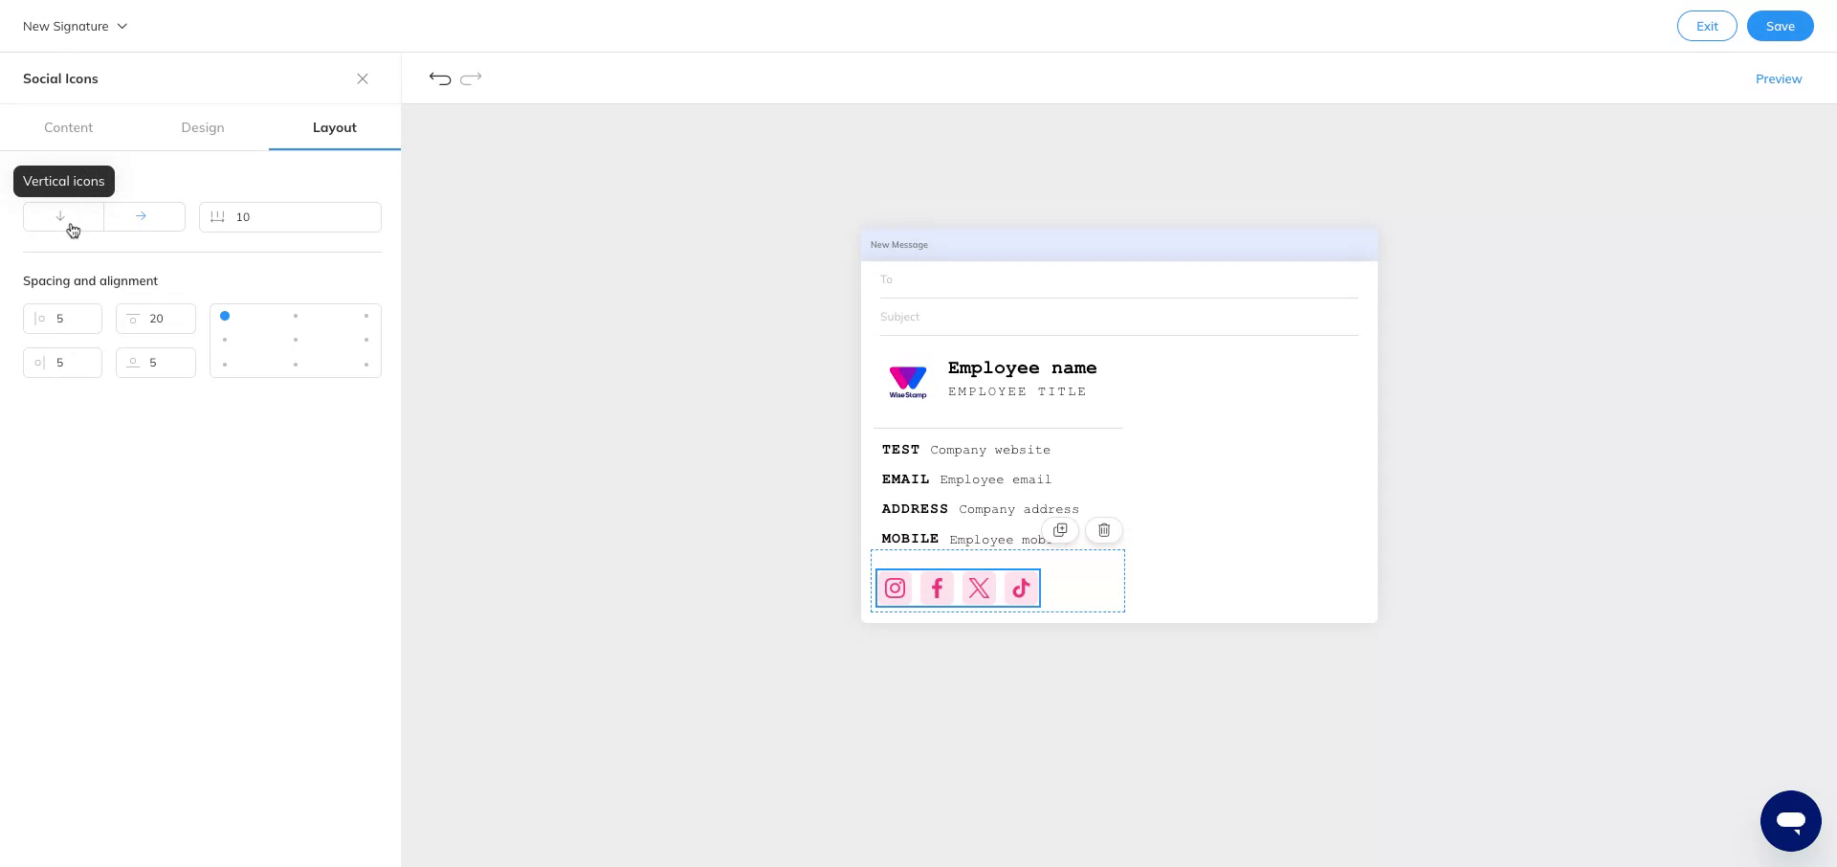
Task: Open the signature Preview
Action: 1779,78
